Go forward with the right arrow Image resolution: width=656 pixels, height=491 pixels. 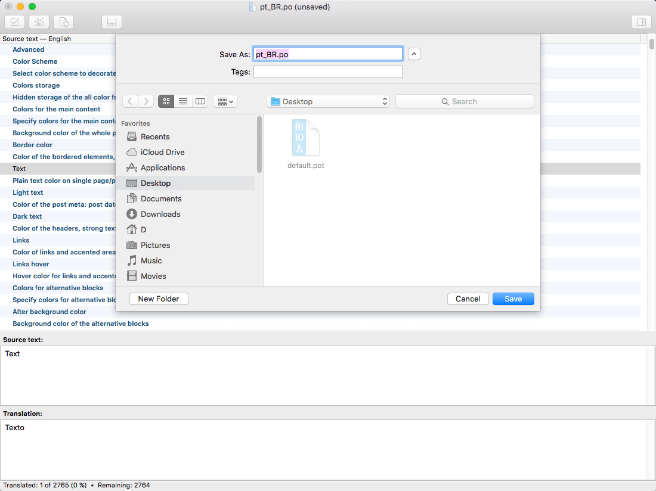(x=146, y=101)
